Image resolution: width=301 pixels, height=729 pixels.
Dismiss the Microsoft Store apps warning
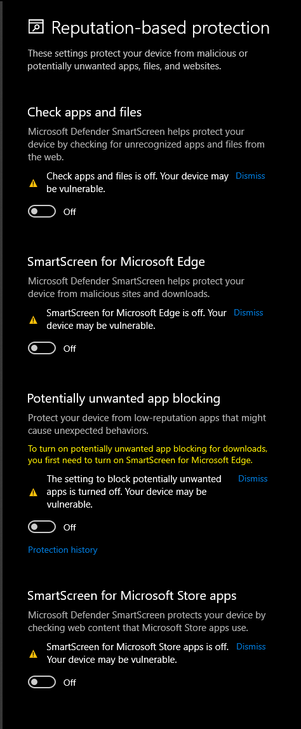pyautogui.click(x=251, y=646)
